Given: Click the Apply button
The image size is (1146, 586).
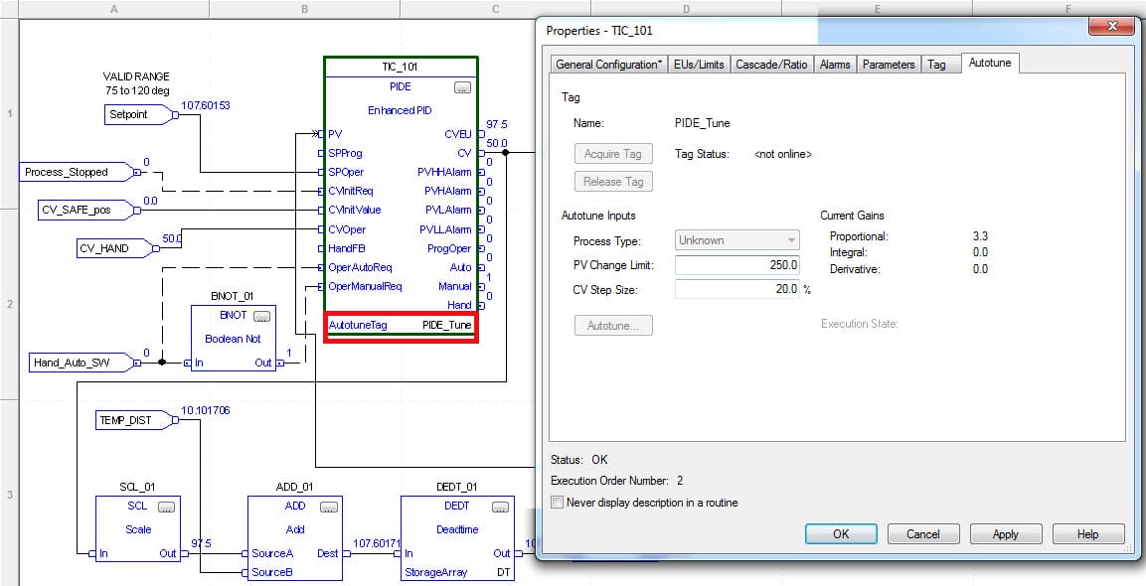Looking at the screenshot, I should click(1006, 534).
